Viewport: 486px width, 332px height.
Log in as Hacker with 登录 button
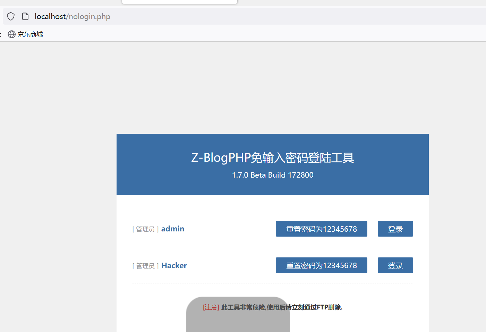click(x=395, y=265)
